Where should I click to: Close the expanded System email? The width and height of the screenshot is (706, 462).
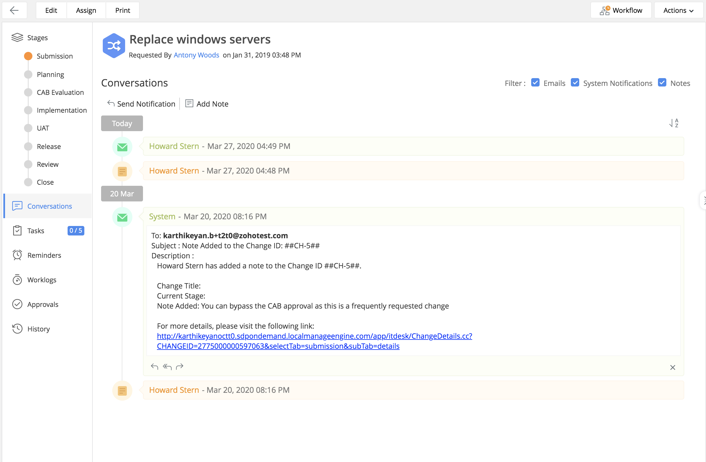click(672, 367)
